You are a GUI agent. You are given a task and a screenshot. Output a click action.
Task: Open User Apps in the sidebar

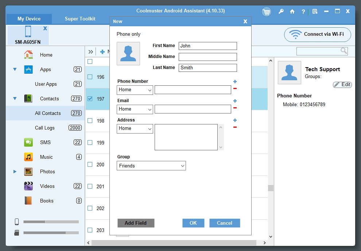click(45, 84)
